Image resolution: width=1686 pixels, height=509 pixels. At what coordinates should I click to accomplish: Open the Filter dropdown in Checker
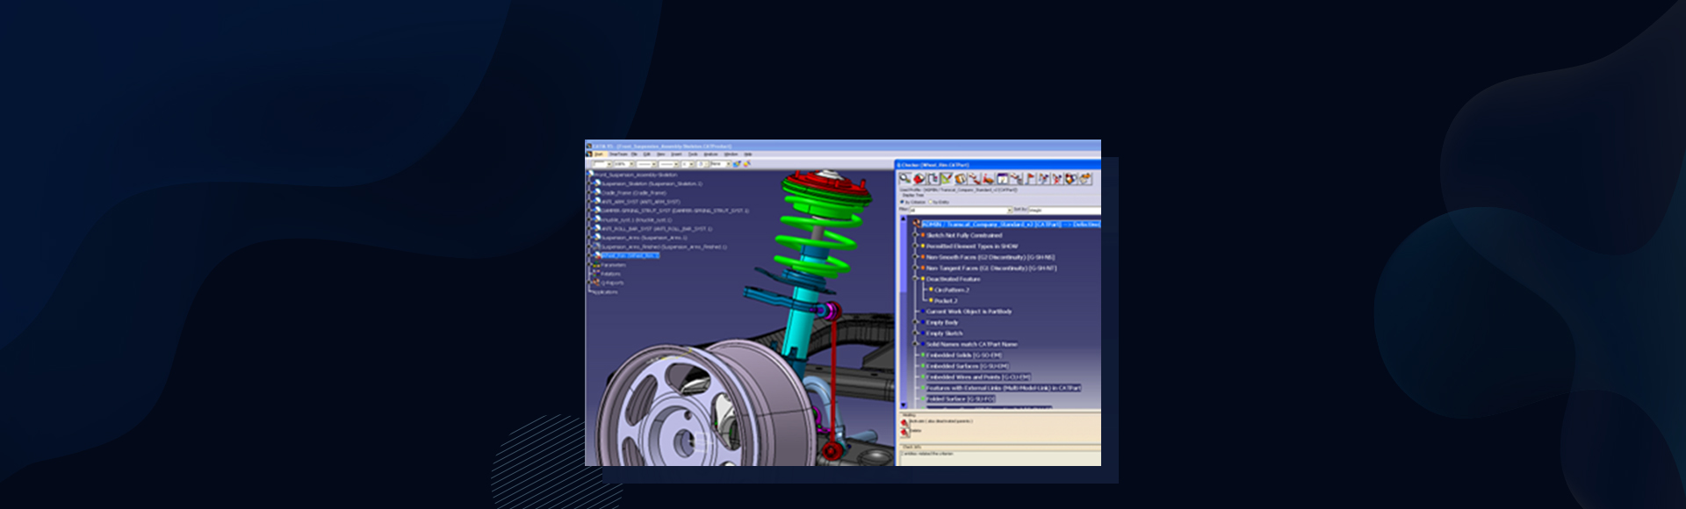coord(1009,211)
